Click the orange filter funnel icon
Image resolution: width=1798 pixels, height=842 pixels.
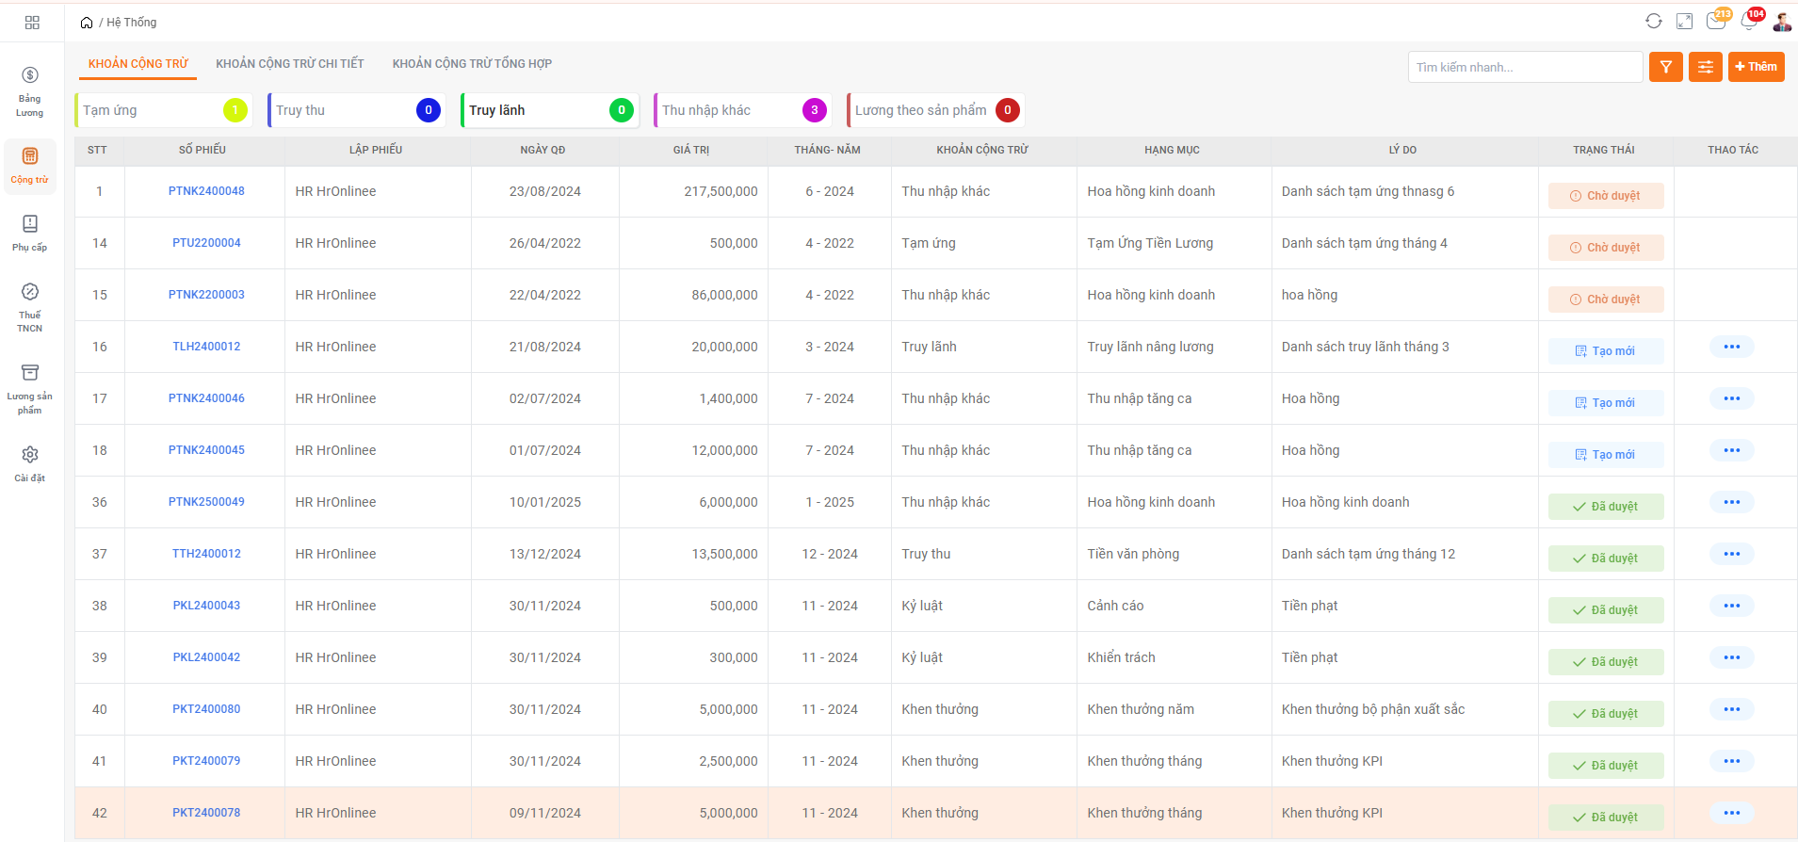pyautogui.click(x=1665, y=67)
